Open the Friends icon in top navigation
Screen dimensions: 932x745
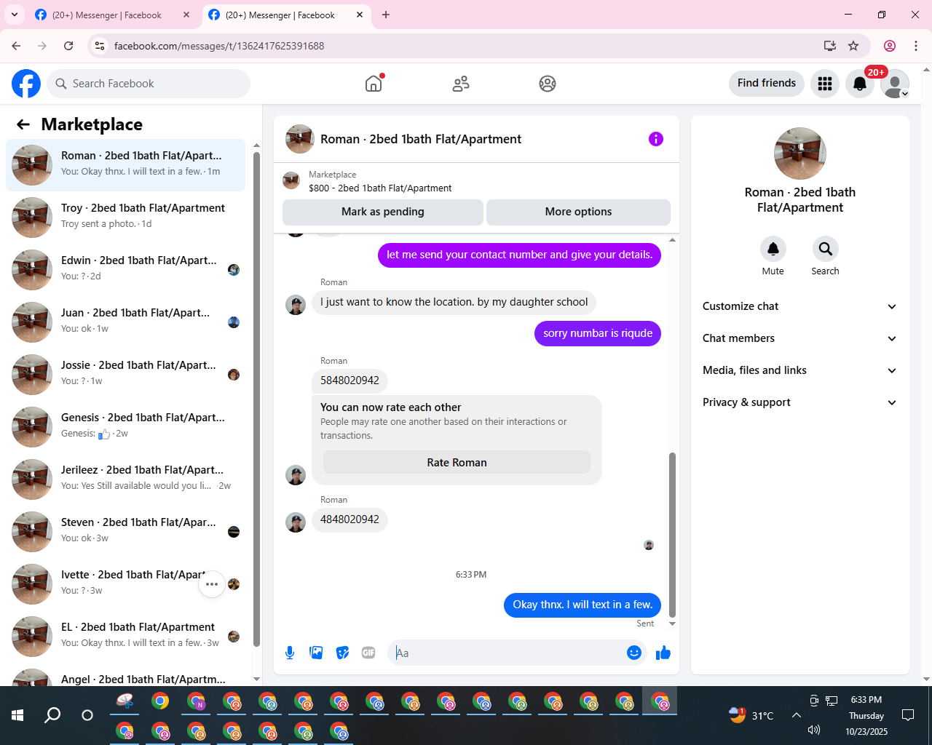pos(461,84)
